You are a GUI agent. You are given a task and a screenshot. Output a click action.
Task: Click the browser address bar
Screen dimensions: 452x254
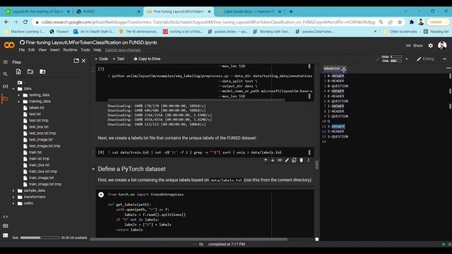point(208,22)
